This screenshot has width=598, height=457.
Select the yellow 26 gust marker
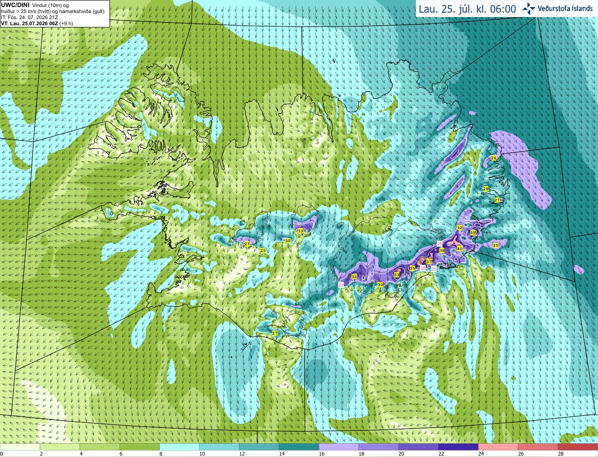pyautogui.click(x=494, y=158)
